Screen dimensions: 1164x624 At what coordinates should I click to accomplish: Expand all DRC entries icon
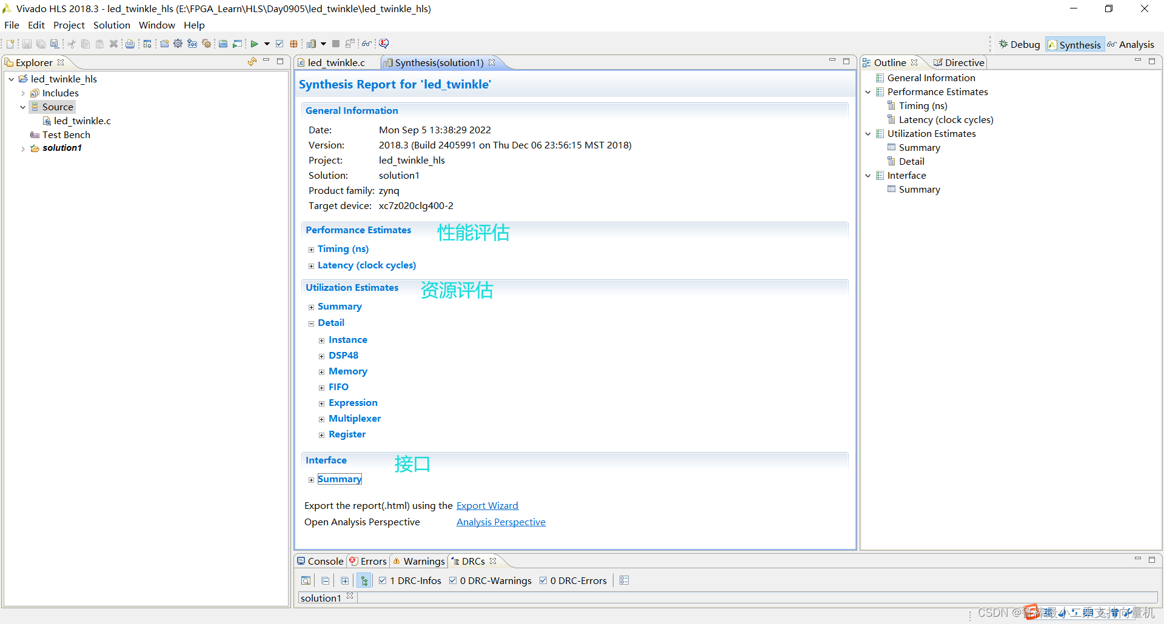[x=344, y=580]
